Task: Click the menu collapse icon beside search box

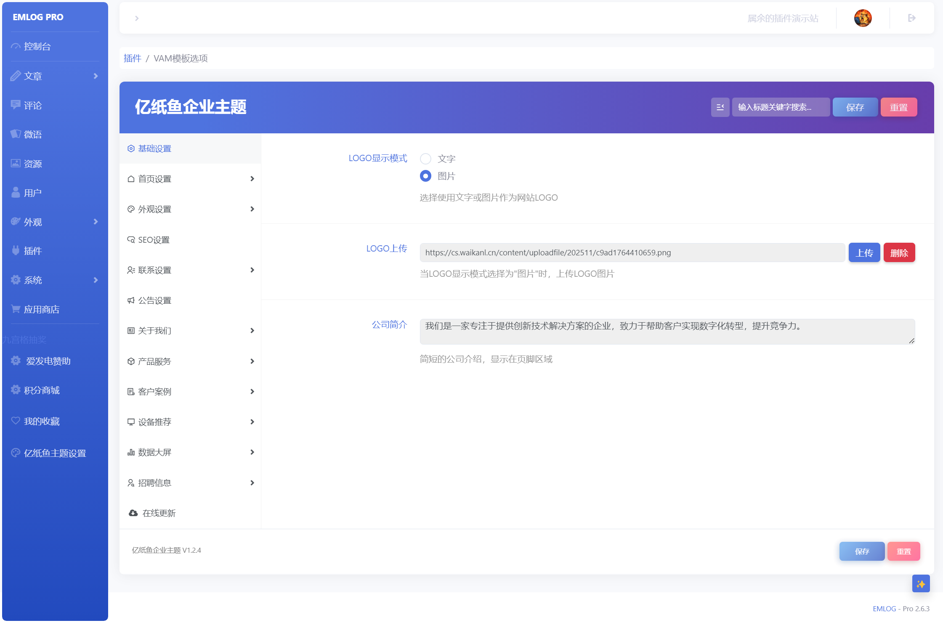Action: 720,107
